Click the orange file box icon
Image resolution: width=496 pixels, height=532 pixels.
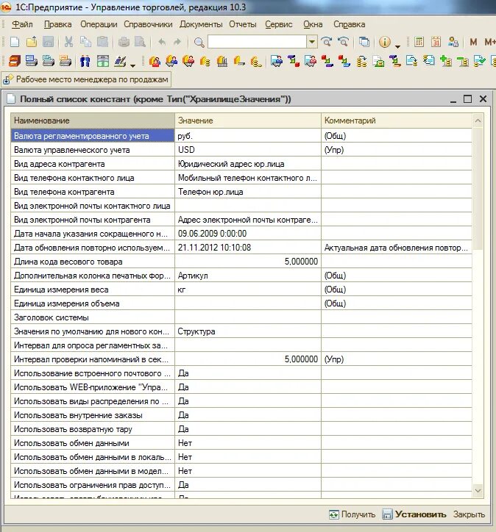14,62
